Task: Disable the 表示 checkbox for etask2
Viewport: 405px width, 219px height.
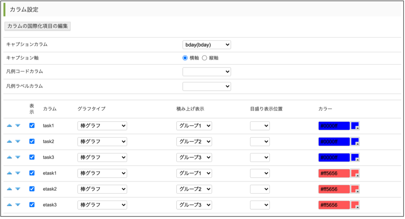Action: tap(32, 189)
